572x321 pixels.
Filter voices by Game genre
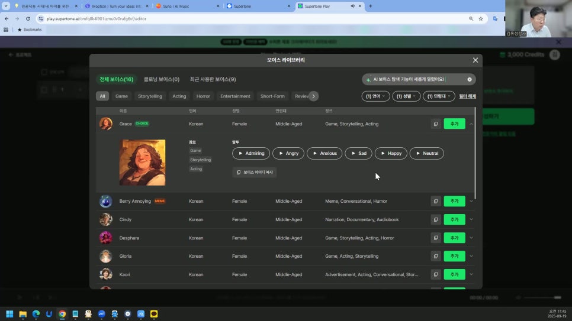pos(121,96)
